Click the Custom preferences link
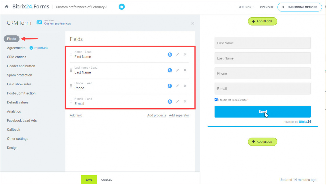This screenshot has width=326, height=185. pos(58,23)
